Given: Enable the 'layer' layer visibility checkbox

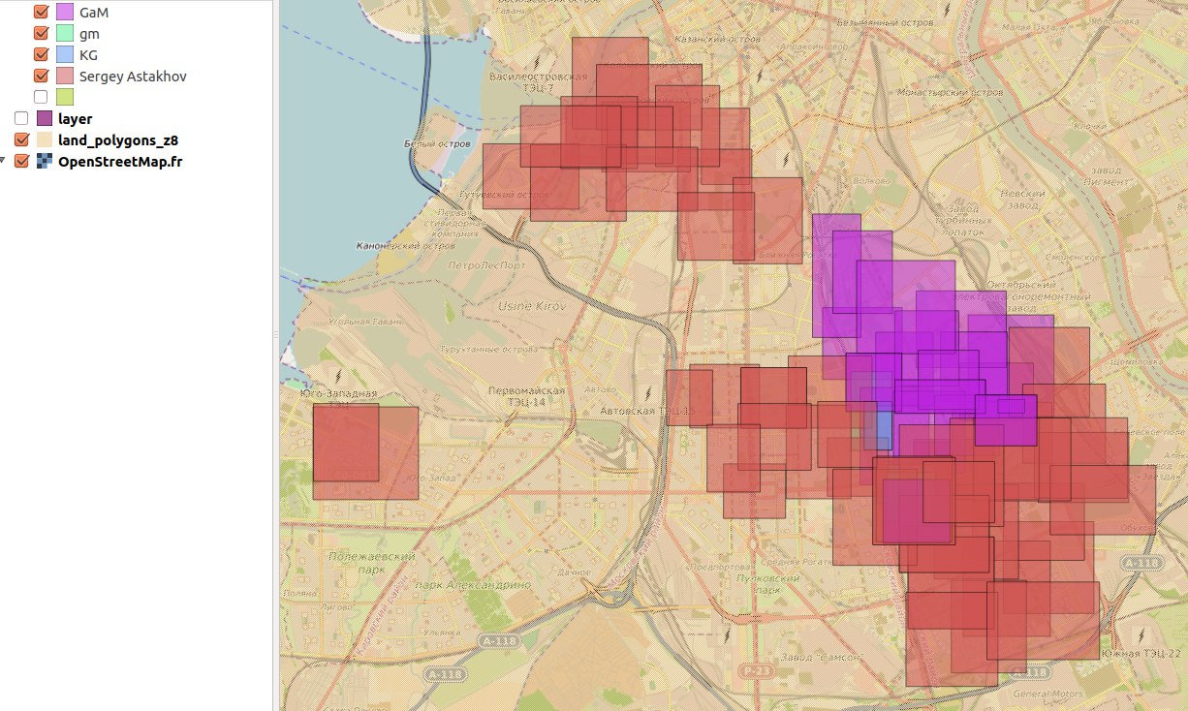Looking at the screenshot, I should point(21,118).
